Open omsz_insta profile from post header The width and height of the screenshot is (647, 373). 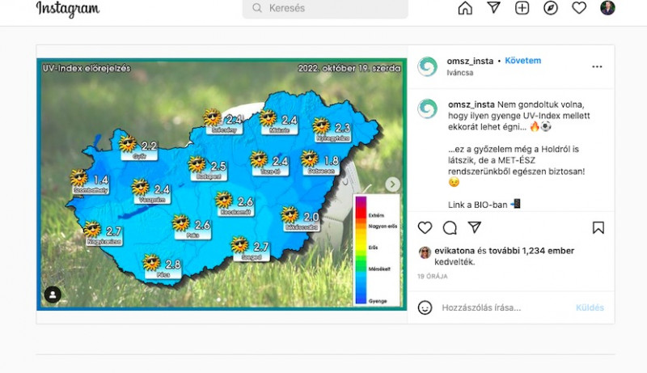[x=469, y=61]
